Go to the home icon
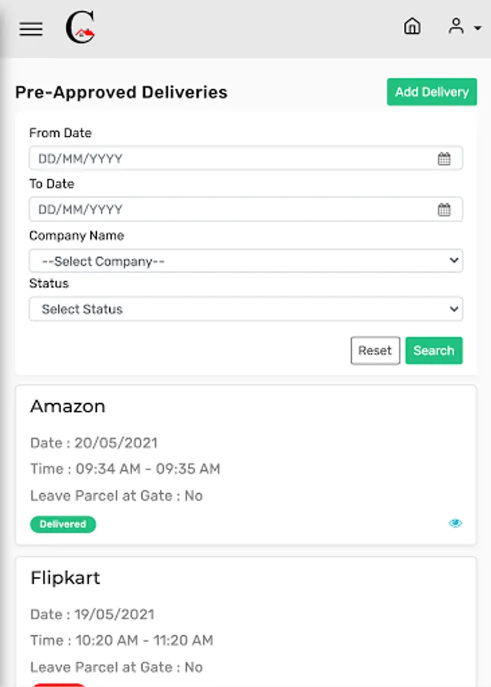The image size is (491, 687). pos(412,27)
